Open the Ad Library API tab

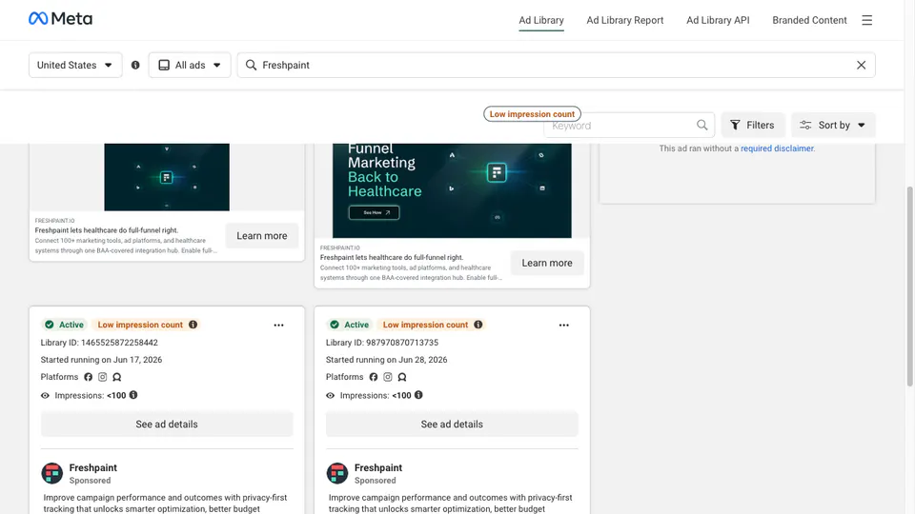tap(718, 20)
